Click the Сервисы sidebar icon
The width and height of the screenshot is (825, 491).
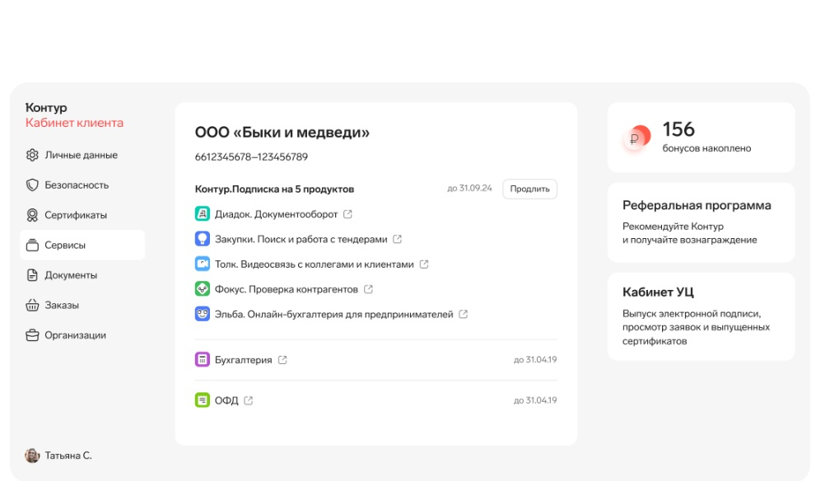[x=32, y=245]
